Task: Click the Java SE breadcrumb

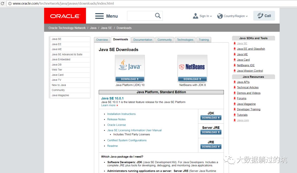Action: click(106, 28)
